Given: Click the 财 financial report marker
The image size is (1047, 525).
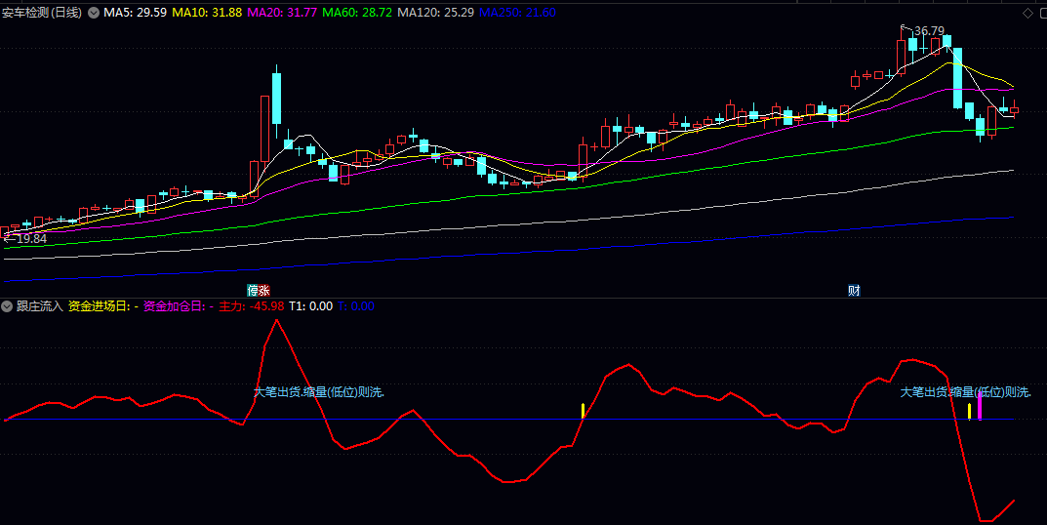Looking at the screenshot, I should 854,290.
